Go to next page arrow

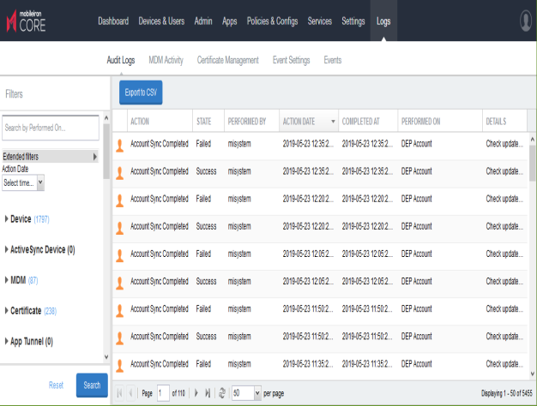coord(196,392)
